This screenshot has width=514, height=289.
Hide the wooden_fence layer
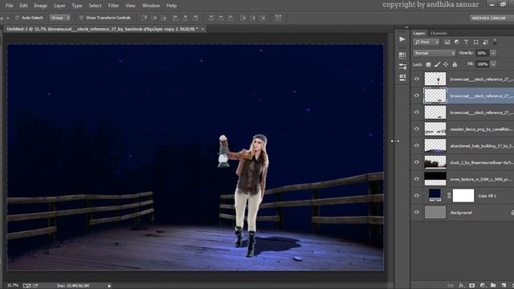point(417,129)
